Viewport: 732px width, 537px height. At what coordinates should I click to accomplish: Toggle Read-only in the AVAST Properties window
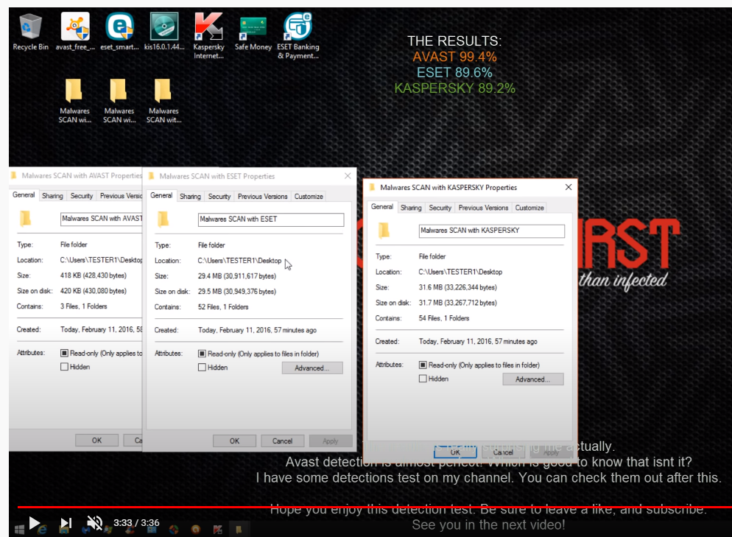pyautogui.click(x=64, y=353)
